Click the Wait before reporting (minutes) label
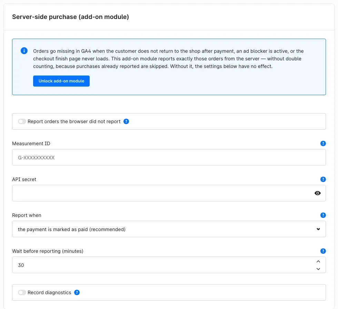Viewport: 338px width, 309px height. click(x=48, y=251)
